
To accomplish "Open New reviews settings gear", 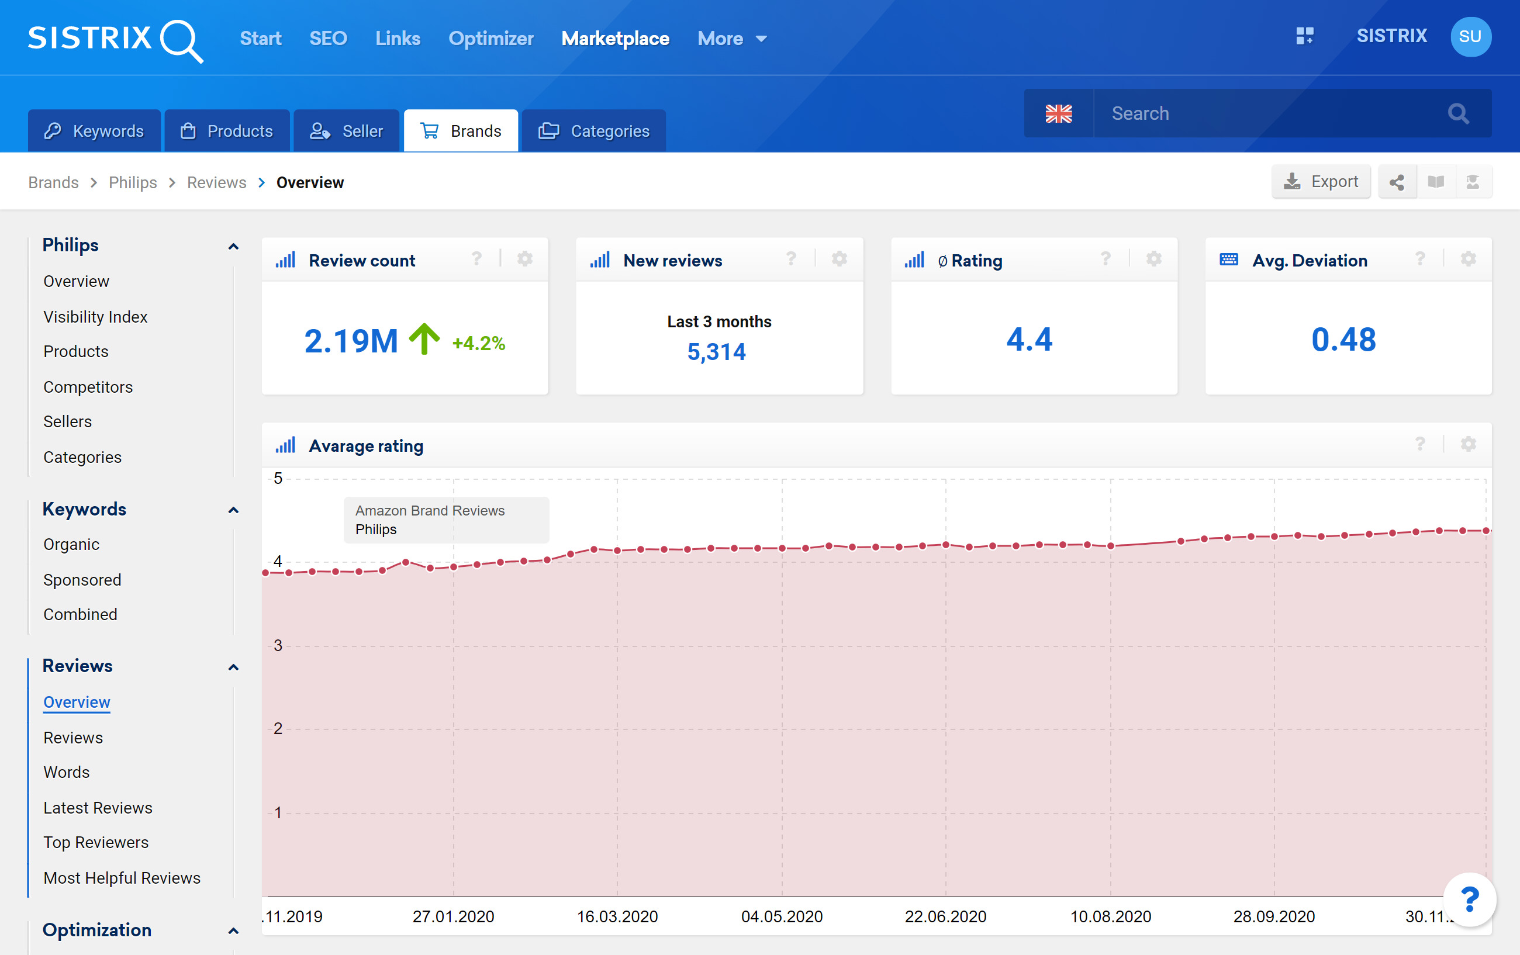I will (839, 259).
